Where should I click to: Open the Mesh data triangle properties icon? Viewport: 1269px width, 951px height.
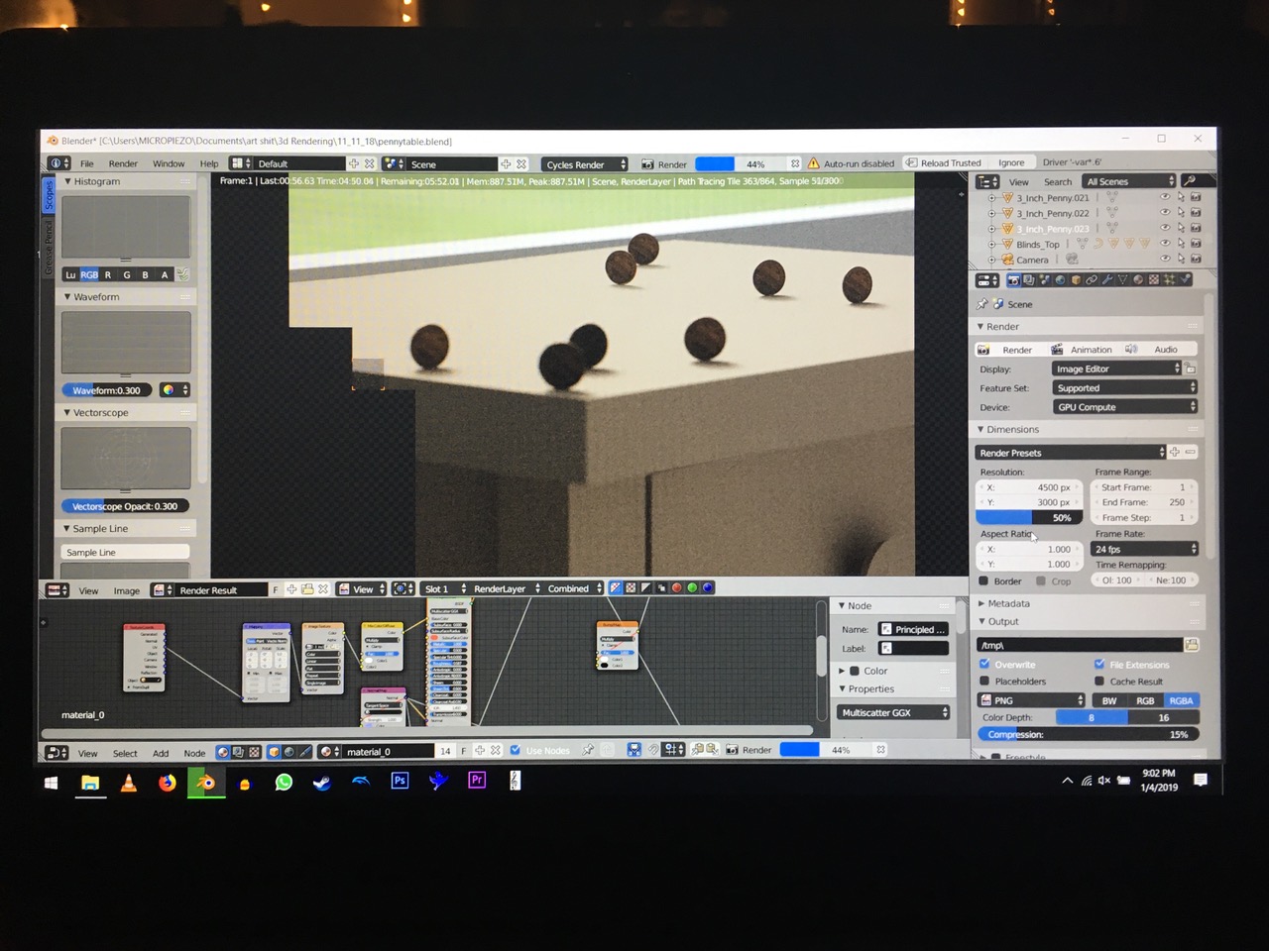[1122, 279]
